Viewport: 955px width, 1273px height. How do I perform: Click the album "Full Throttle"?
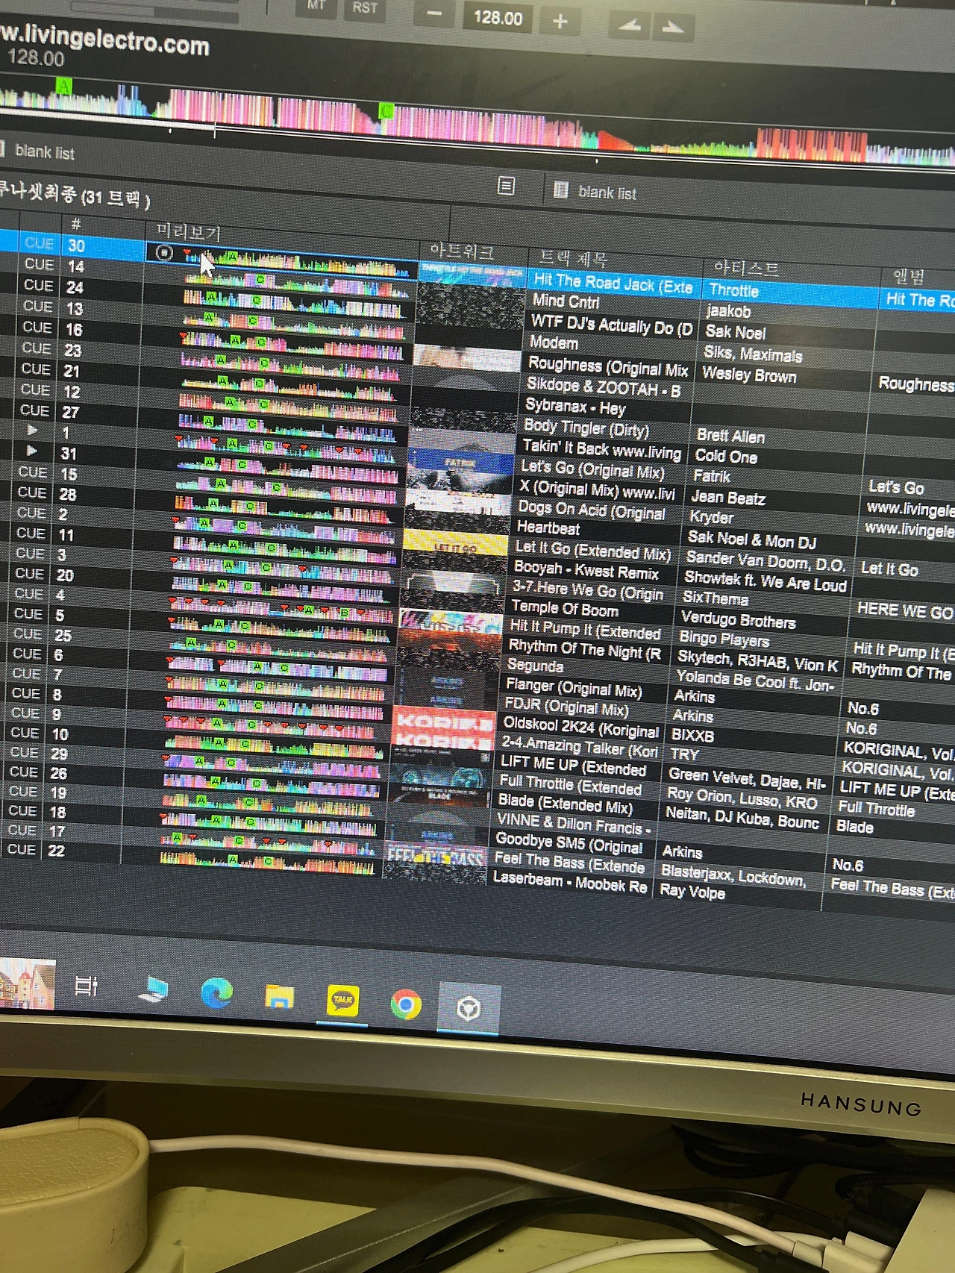click(x=876, y=809)
